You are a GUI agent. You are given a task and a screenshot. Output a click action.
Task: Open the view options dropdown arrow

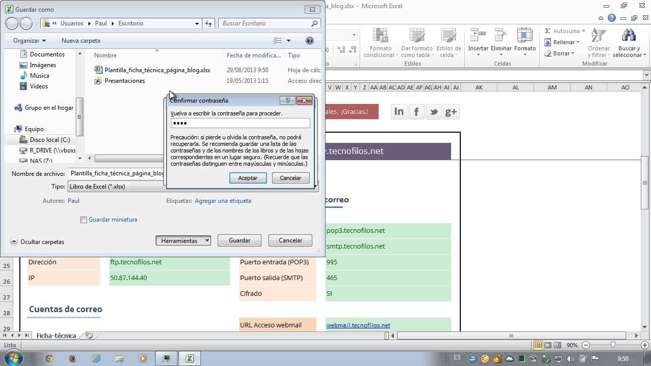click(x=288, y=41)
